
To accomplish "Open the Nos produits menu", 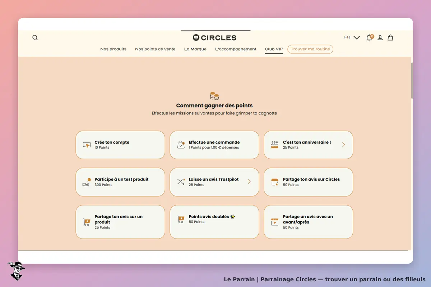I will [x=113, y=49].
